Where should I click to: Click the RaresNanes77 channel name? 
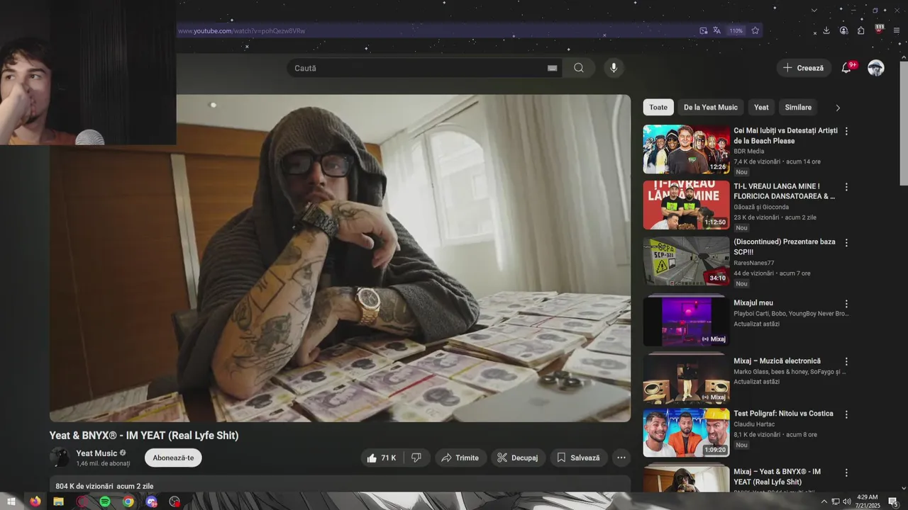(754, 263)
